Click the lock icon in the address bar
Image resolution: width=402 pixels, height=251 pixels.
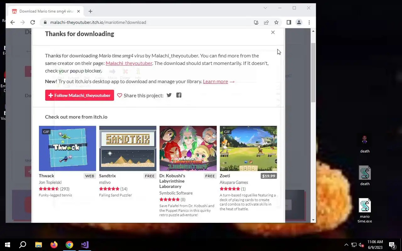pyautogui.click(x=45, y=22)
